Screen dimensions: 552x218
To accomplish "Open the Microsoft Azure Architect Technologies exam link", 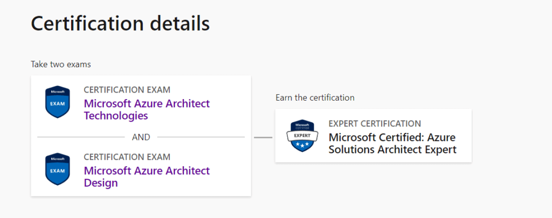I will point(147,109).
